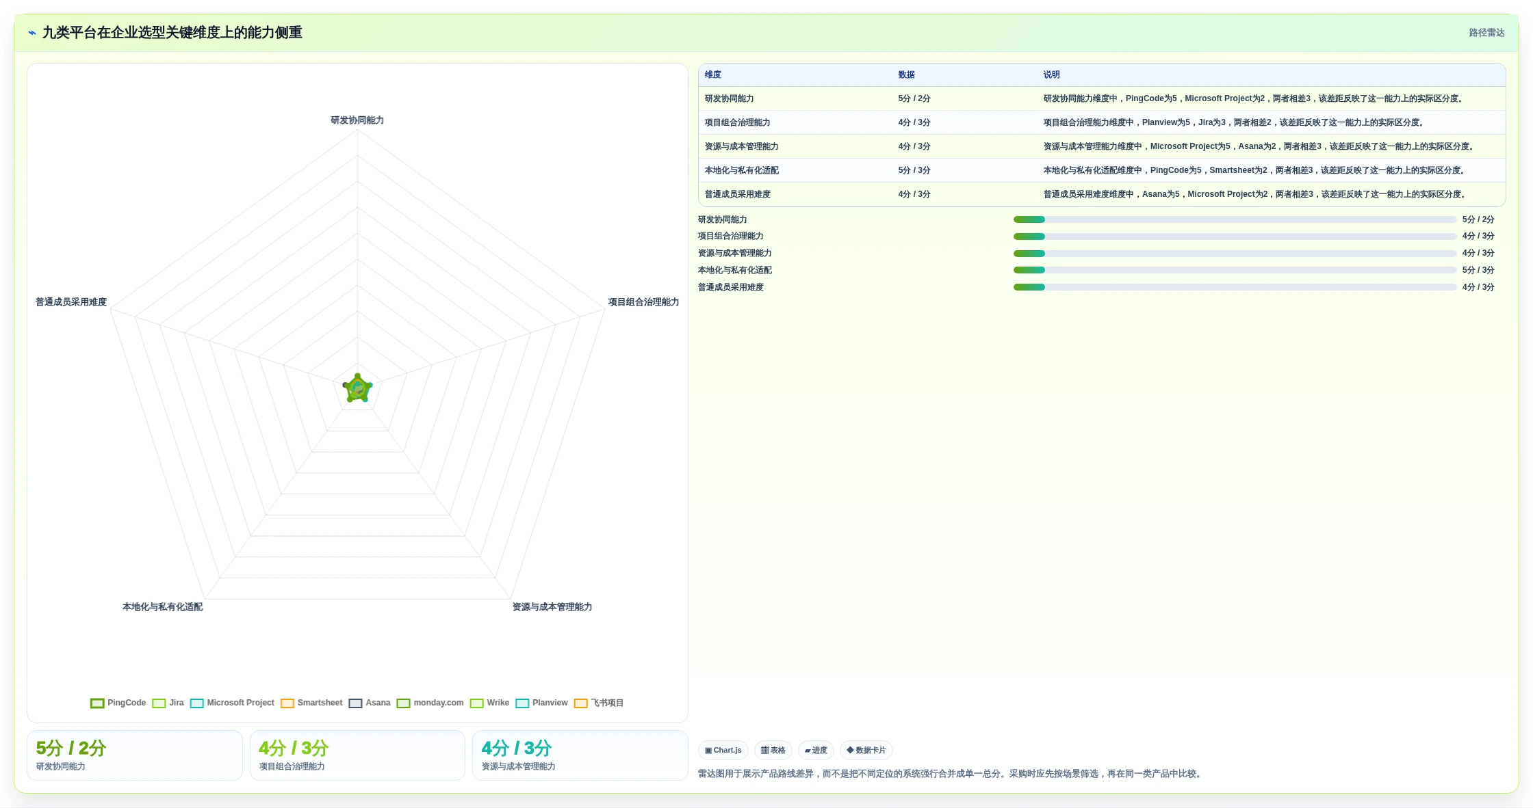Click the radar axis label 本地化与私有化适配
Viewport: 1533px width, 808px height.
(x=162, y=607)
